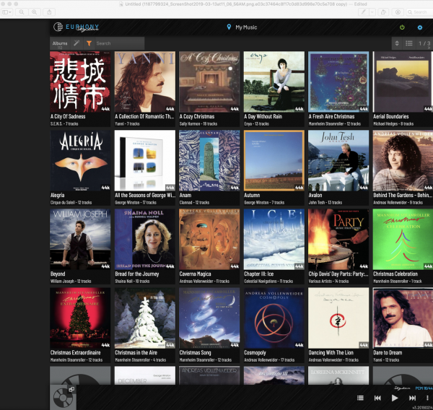Click Preview's Search field
Image resolution: width=433 pixels, height=410 pixels.
[419, 12]
